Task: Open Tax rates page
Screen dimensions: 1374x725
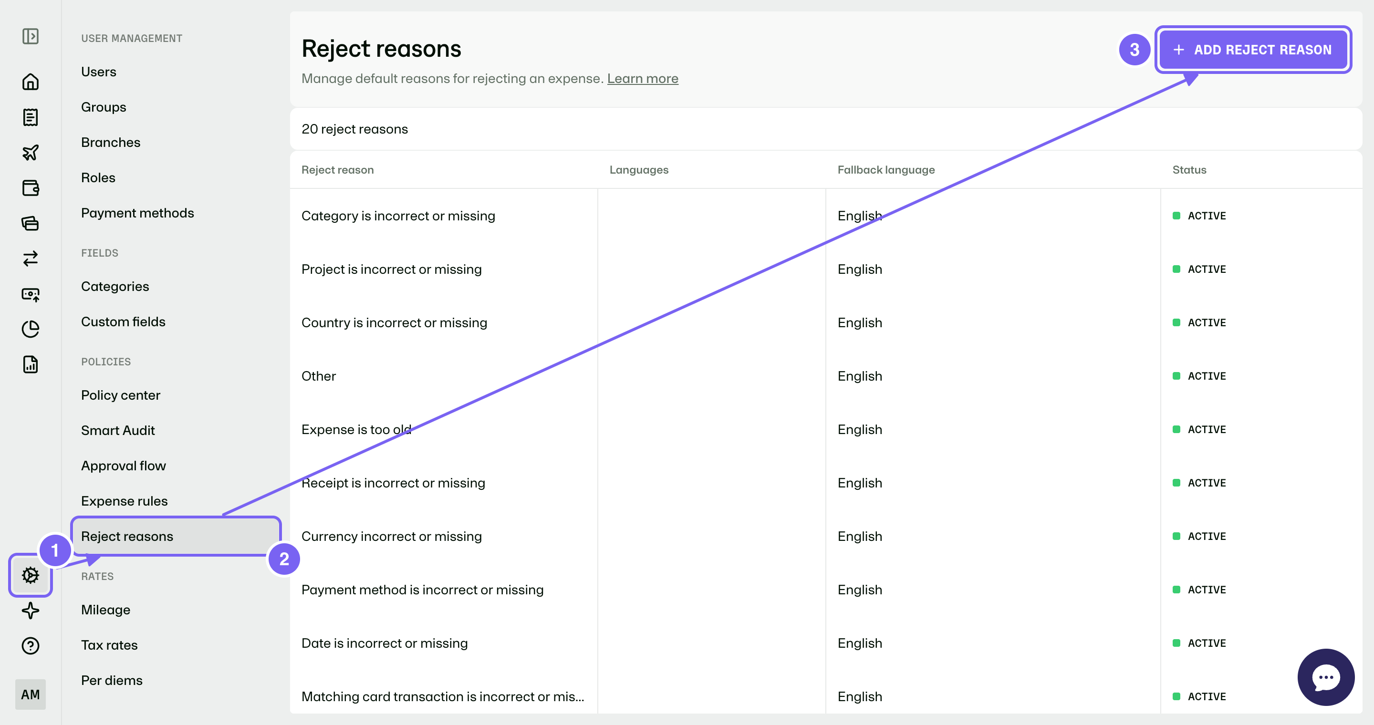Action: [109, 644]
